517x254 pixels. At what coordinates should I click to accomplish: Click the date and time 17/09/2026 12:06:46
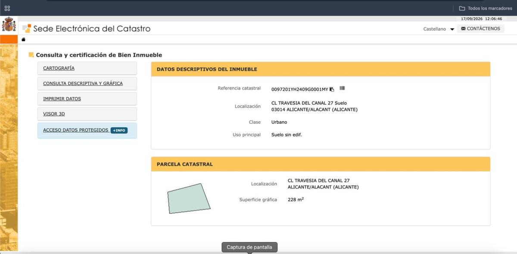point(481,19)
